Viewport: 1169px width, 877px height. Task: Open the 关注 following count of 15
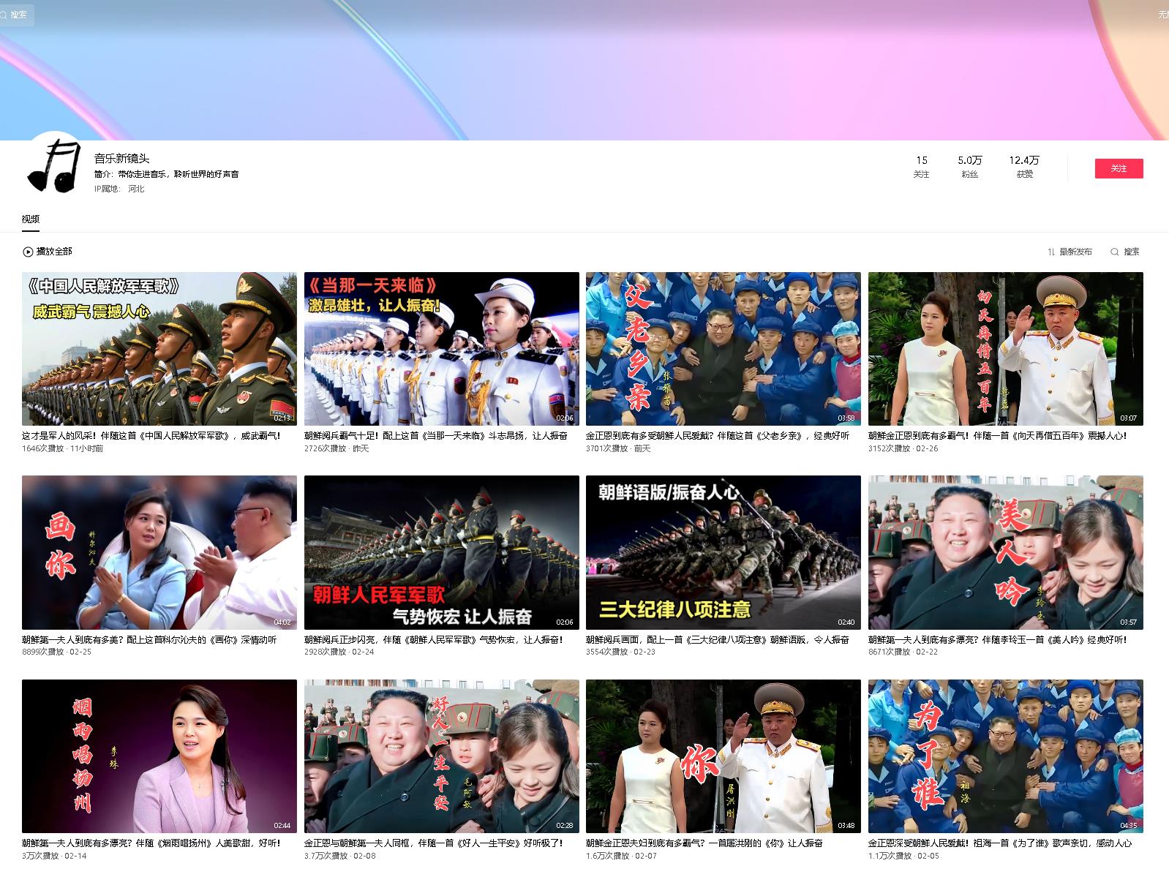coord(921,167)
